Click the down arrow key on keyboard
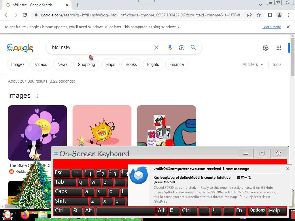295x221 pixels. tap(216, 211)
